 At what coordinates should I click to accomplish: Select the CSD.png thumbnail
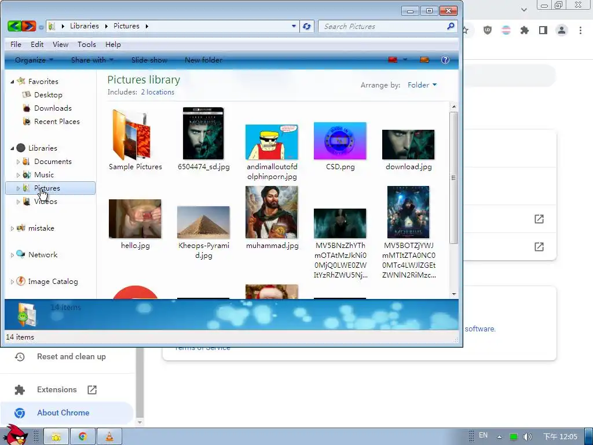point(340,141)
